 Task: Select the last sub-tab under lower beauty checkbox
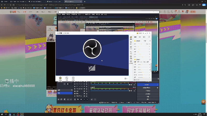[x=147, y=62]
